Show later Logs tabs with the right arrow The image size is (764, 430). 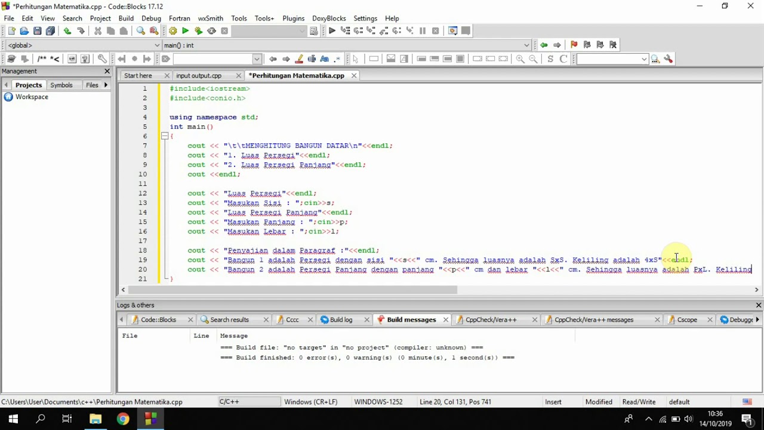coord(757,320)
